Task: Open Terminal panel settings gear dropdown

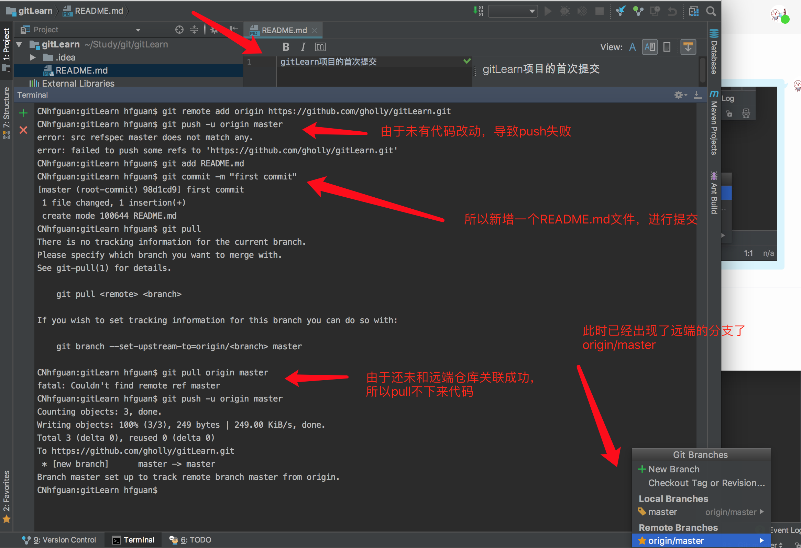Action: coord(680,95)
